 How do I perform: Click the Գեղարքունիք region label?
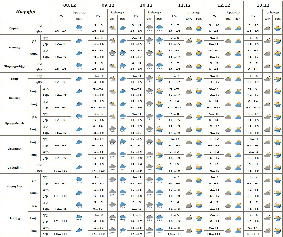click(14, 66)
